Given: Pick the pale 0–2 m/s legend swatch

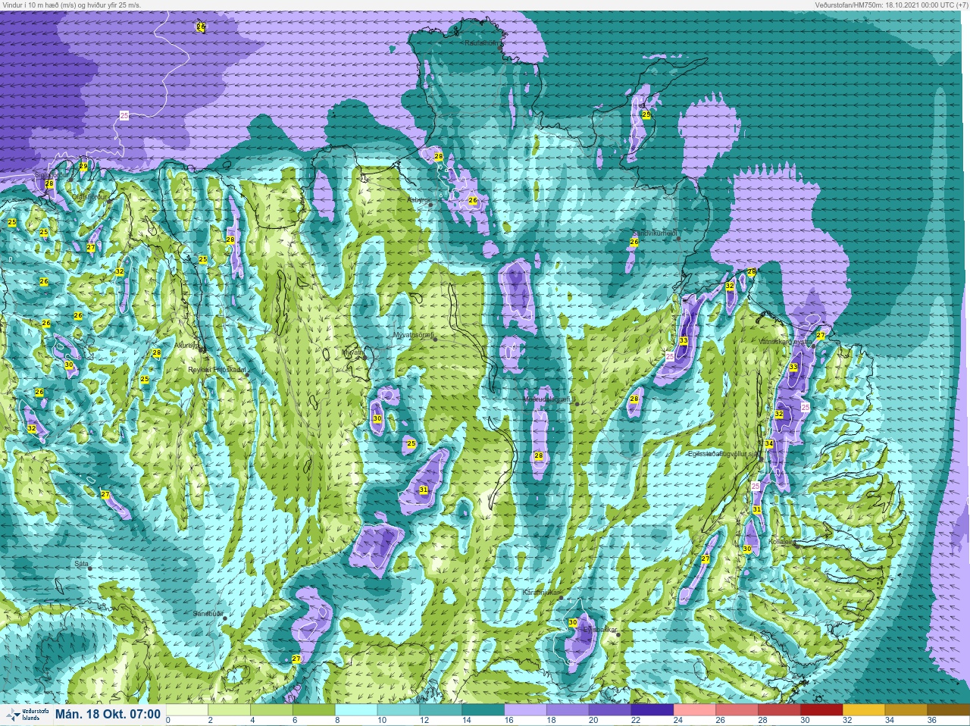Looking at the screenshot, I should [188, 710].
